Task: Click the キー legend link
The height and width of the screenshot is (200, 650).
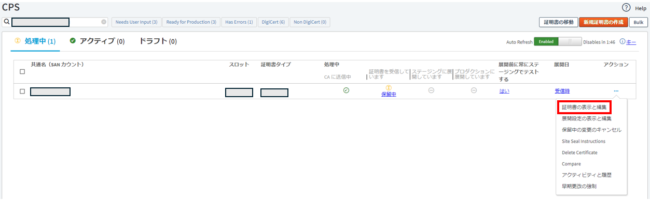Action: [x=631, y=42]
